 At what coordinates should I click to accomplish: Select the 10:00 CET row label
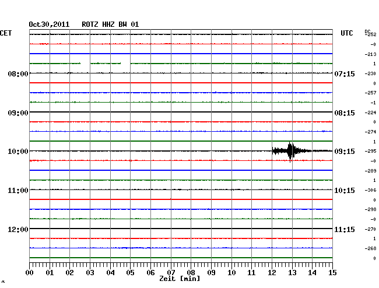click(18, 152)
